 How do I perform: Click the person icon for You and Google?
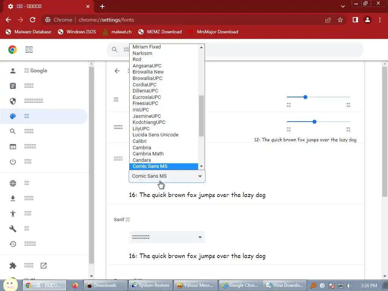point(13,71)
